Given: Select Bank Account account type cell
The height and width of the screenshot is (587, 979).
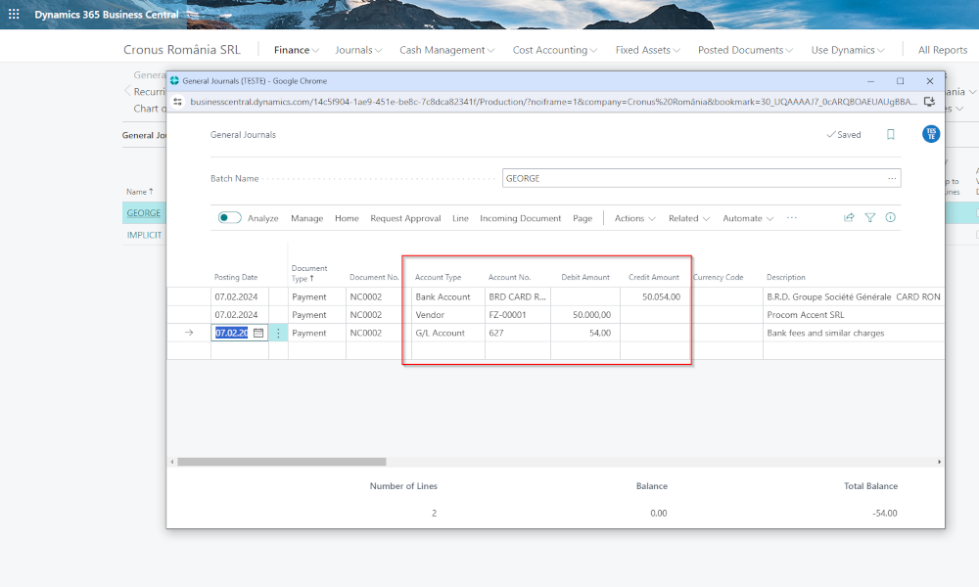Looking at the screenshot, I should click(x=447, y=297).
